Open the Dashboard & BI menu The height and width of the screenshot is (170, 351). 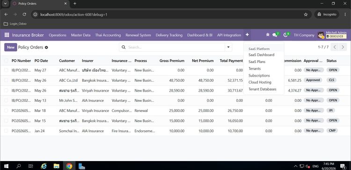pyautogui.click(x=200, y=35)
